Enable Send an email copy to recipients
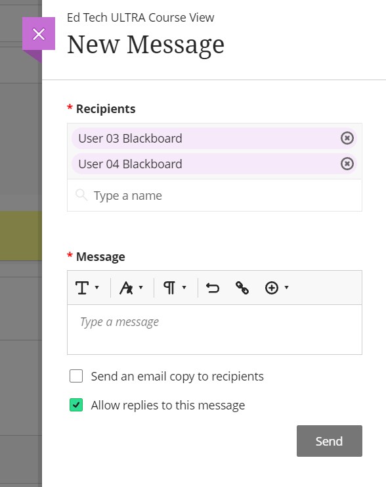Image resolution: width=386 pixels, height=487 pixels. click(x=76, y=376)
